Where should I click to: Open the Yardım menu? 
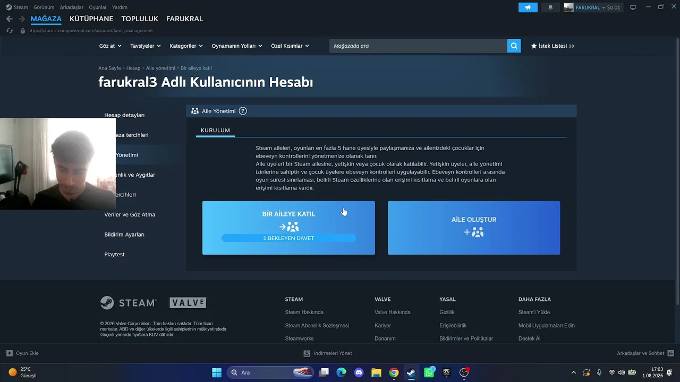pyautogui.click(x=120, y=7)
